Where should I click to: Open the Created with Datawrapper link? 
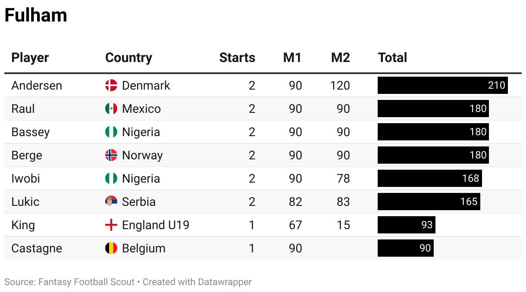point(197,282)
